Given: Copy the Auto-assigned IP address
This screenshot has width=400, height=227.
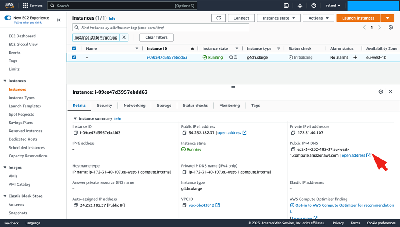Looking at the screenshot, I should pyautogui.click(x=76, y=205).
